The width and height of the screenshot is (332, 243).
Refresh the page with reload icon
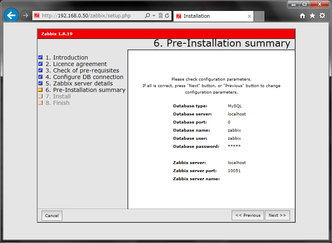pyautogui.click(x=167, y=15)
